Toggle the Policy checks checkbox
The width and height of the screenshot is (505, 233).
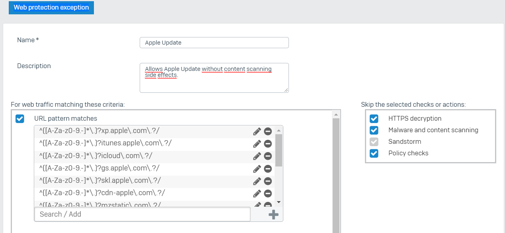pos(374,153)
